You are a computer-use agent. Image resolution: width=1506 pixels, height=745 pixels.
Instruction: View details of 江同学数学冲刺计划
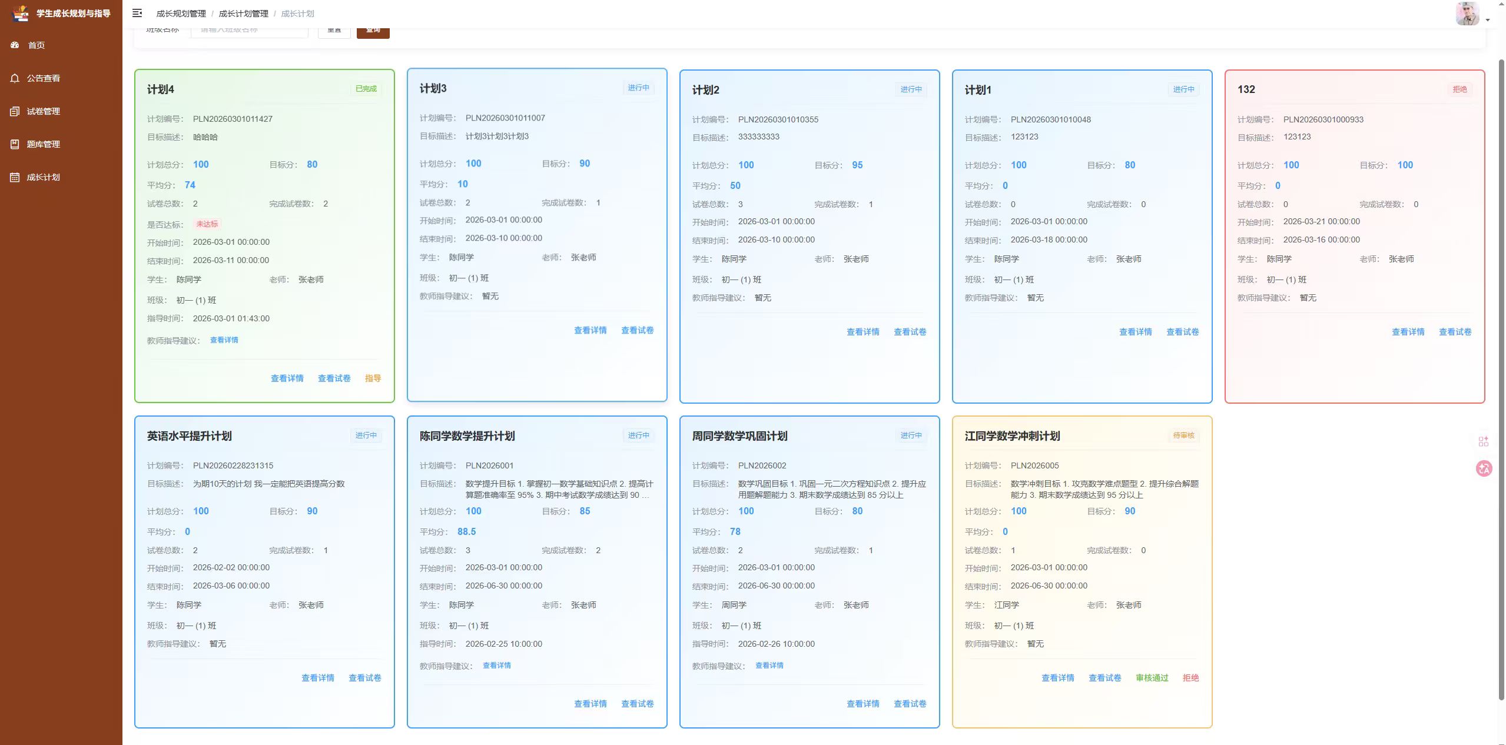tap(1058, 678)
